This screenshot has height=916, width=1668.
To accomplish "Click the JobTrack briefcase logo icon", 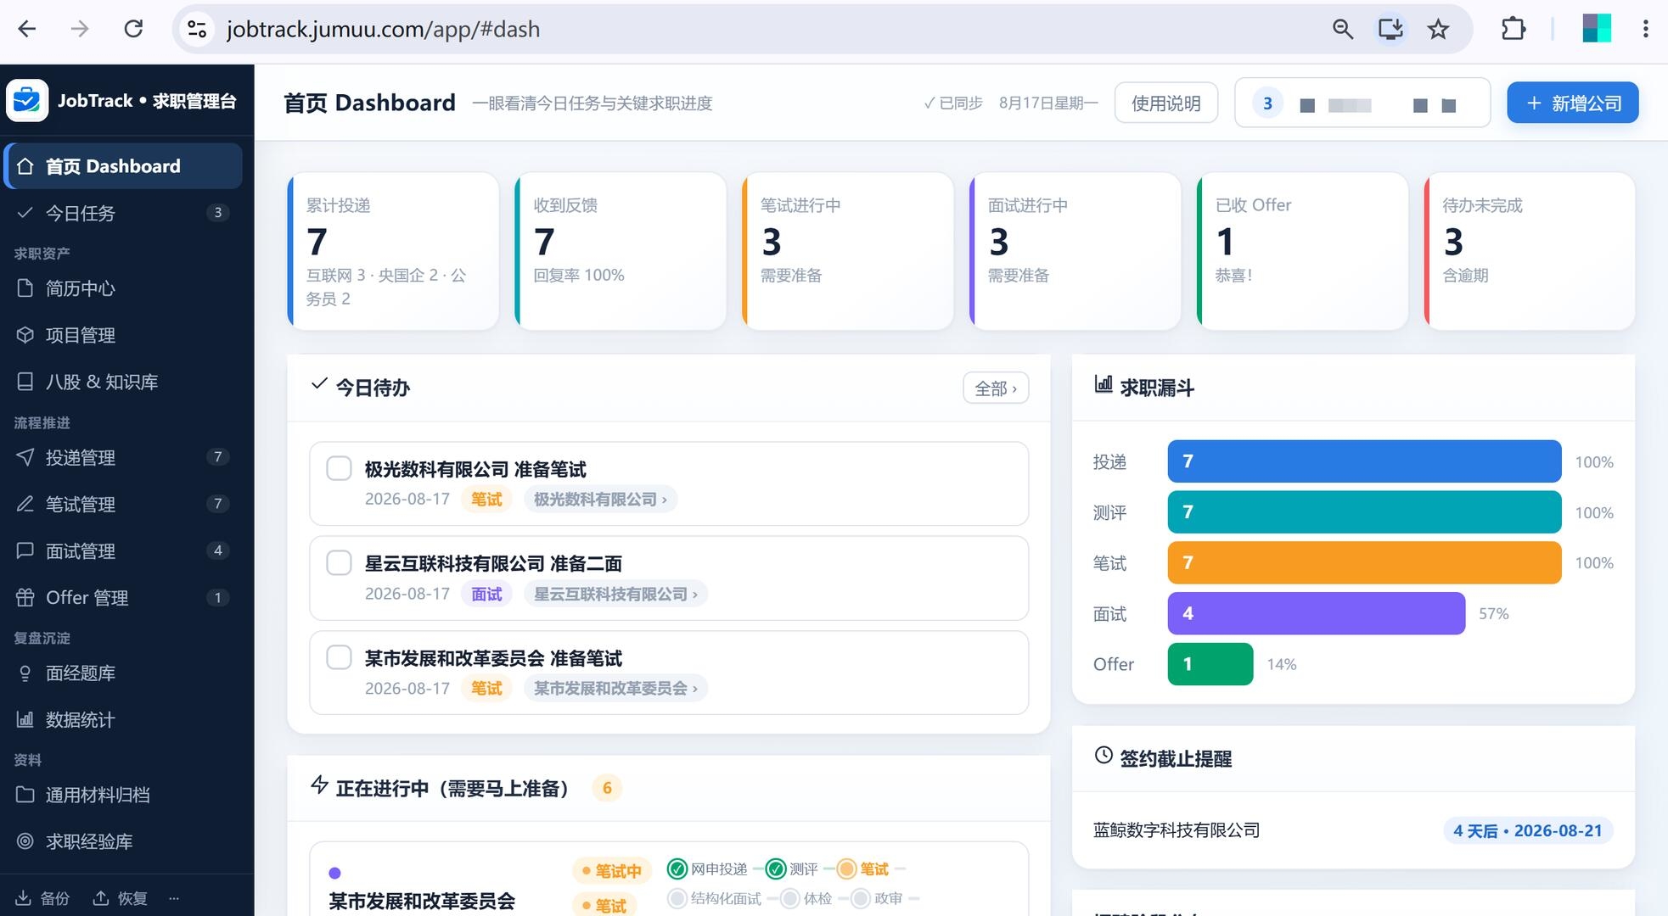I will 27,101.
